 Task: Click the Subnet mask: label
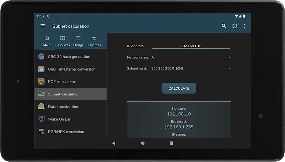click(137, 68)
